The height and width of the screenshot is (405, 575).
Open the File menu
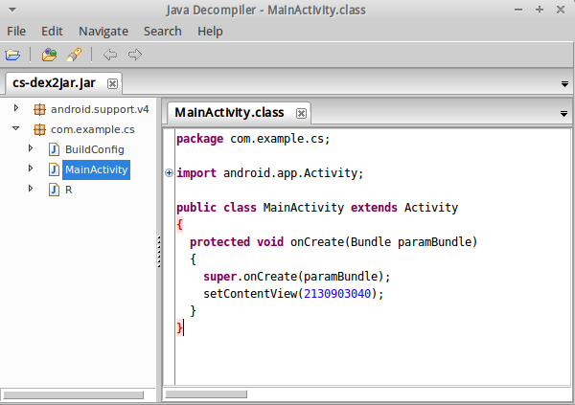pyautogui.click(x=16, y=32)
